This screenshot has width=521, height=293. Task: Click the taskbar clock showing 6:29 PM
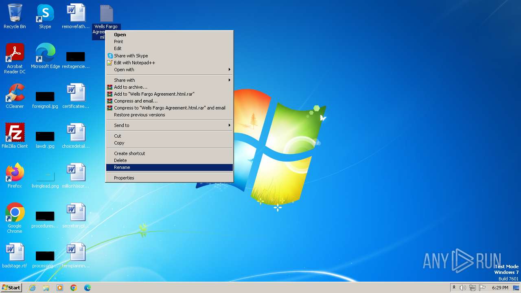500,288
